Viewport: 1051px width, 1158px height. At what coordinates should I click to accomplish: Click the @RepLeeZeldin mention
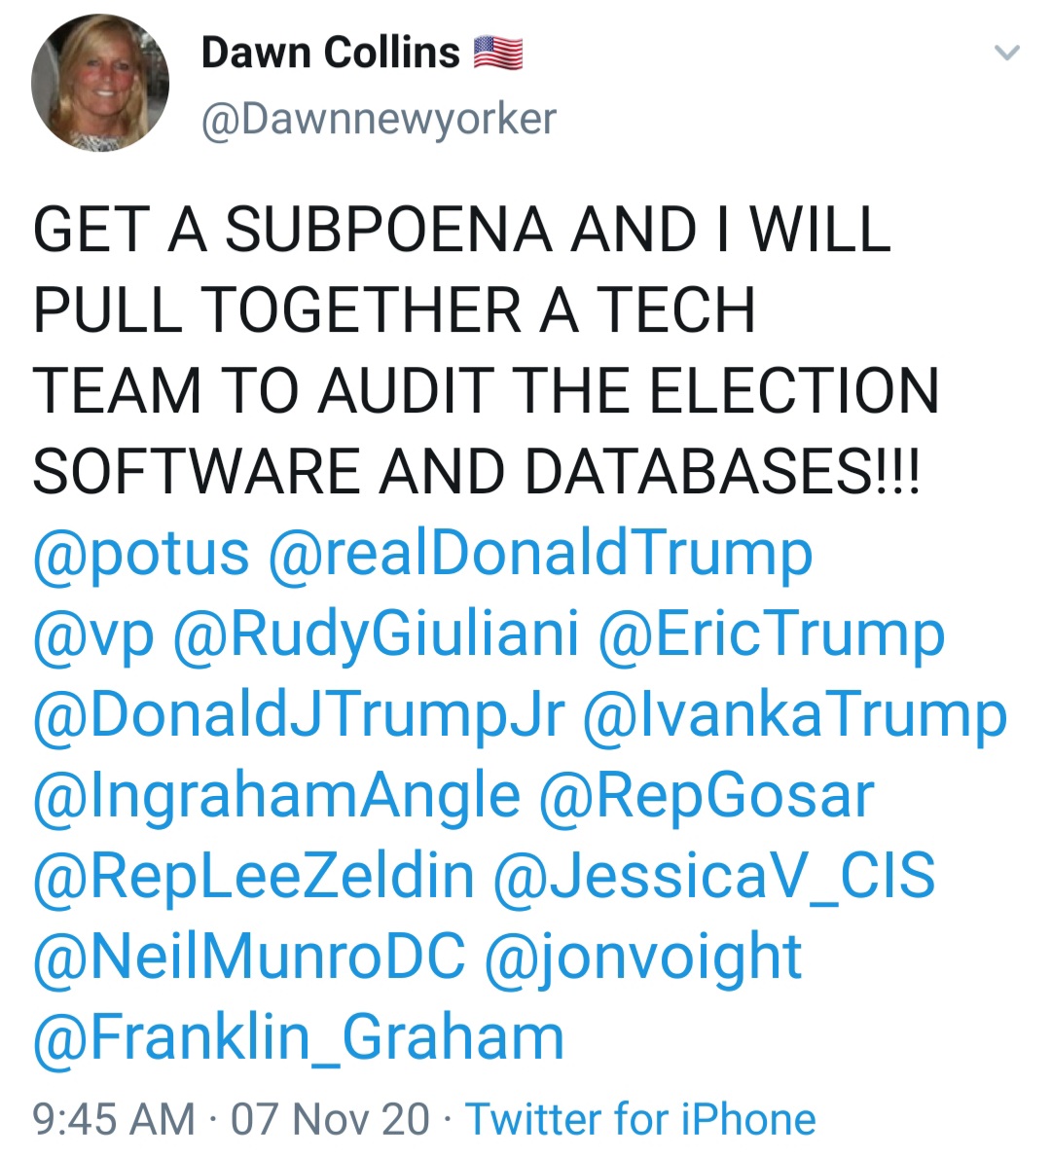tap(254, 876)
